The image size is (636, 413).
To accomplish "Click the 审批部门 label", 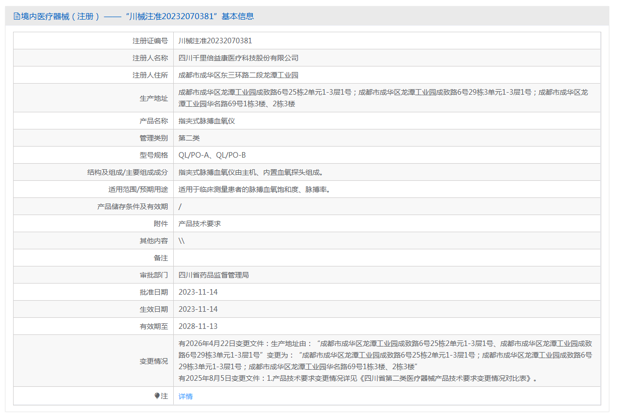I will click(x=154, y=275).
